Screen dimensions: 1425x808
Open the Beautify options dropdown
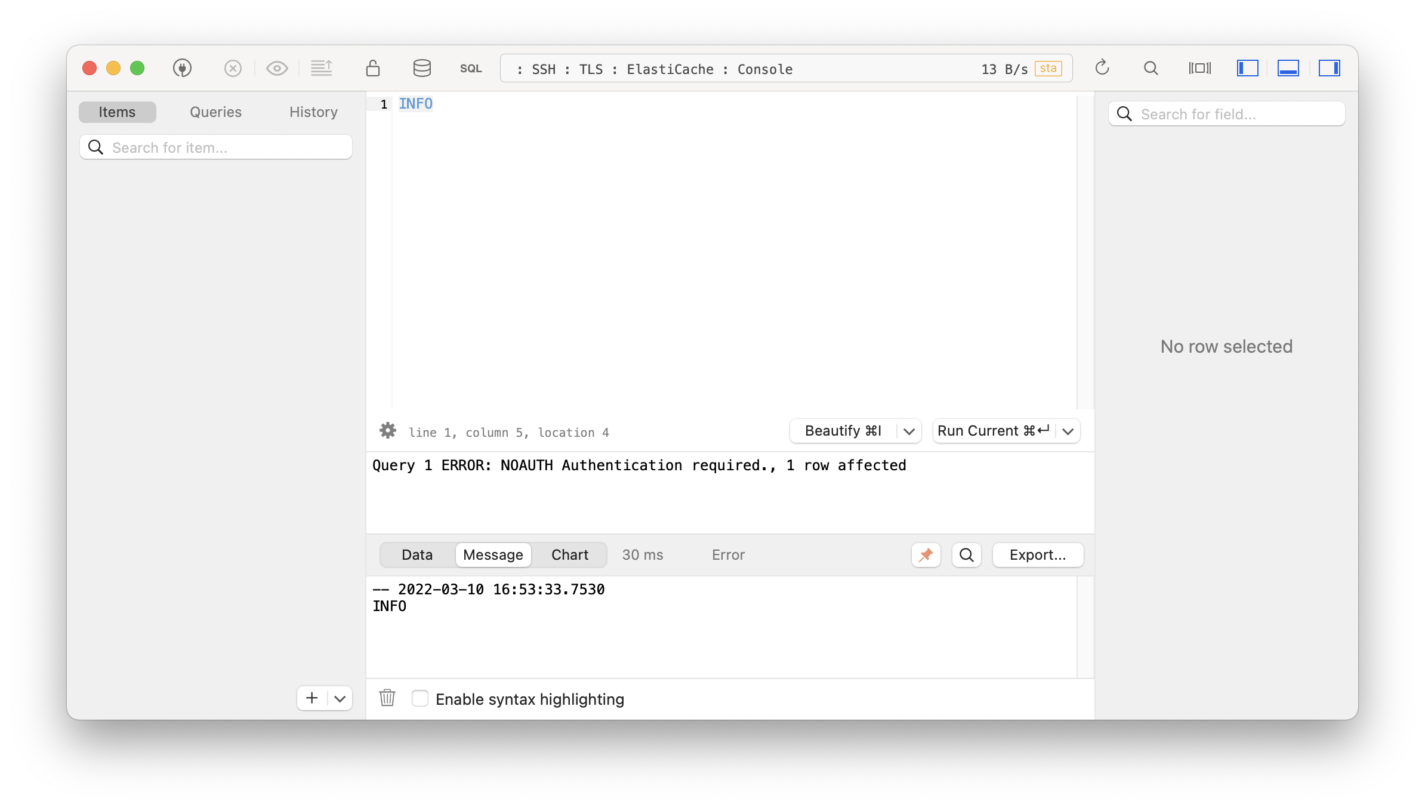tap(908, 431)
